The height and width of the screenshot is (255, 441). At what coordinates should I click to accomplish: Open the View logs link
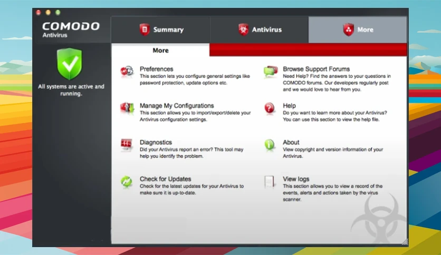296,179
